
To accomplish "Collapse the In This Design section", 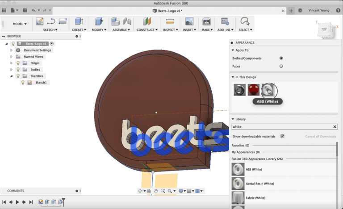I will coord(233,77).
